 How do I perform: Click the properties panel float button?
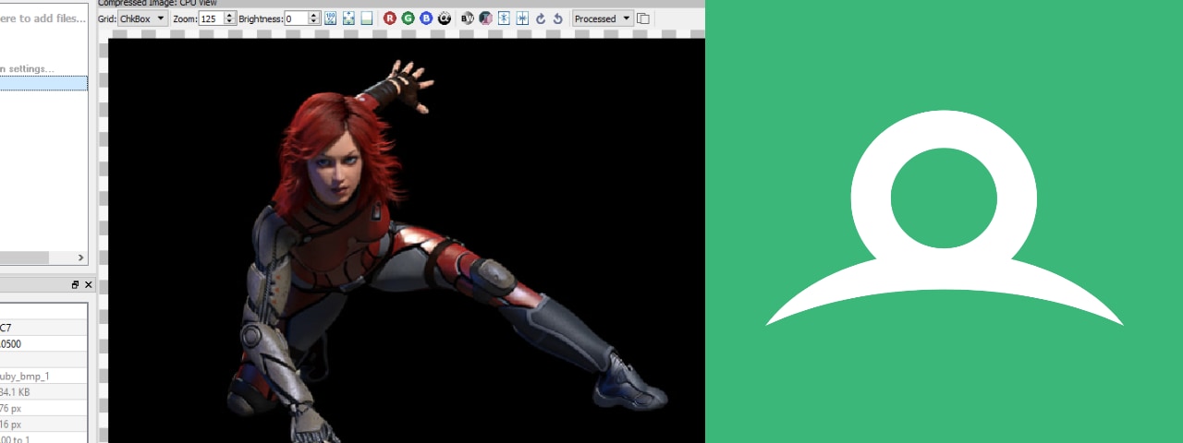point(76,285)
